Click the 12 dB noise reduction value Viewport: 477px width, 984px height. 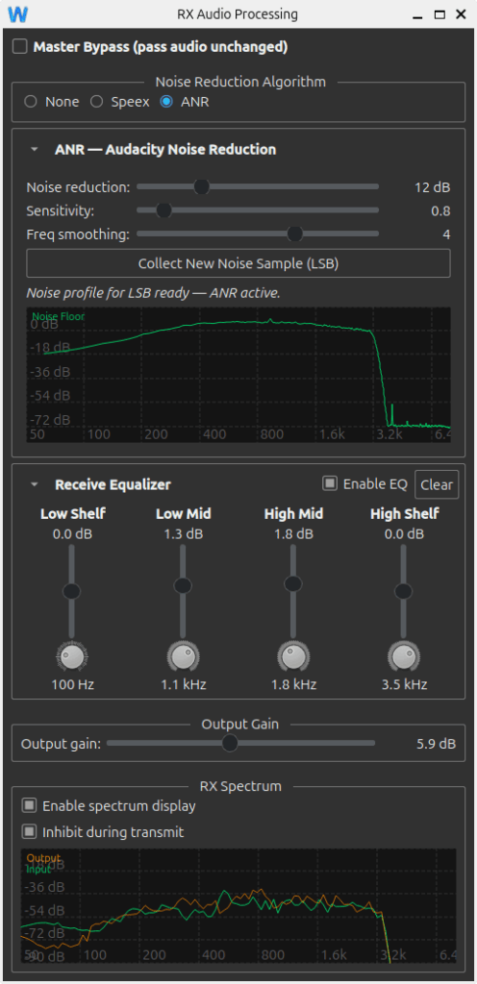[x=433, y=187]
